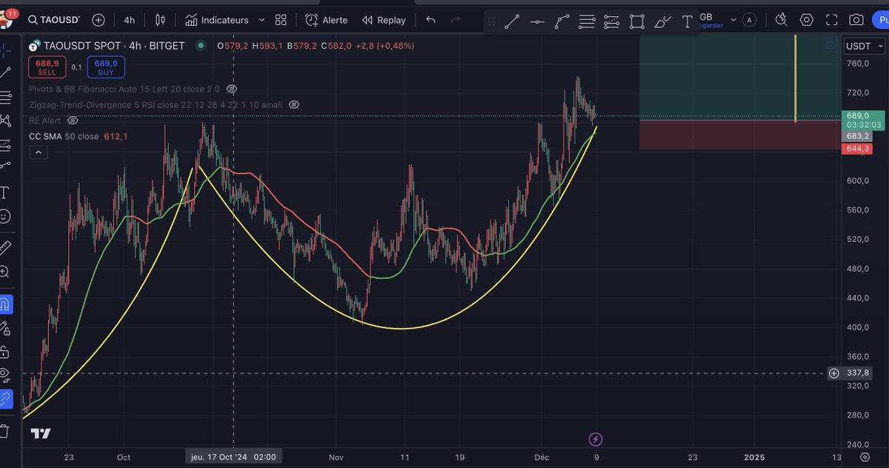Start bar Replay mode
The height and width of the screenshot is (468, 889).
pyautogui.click(x=384, y=20)
